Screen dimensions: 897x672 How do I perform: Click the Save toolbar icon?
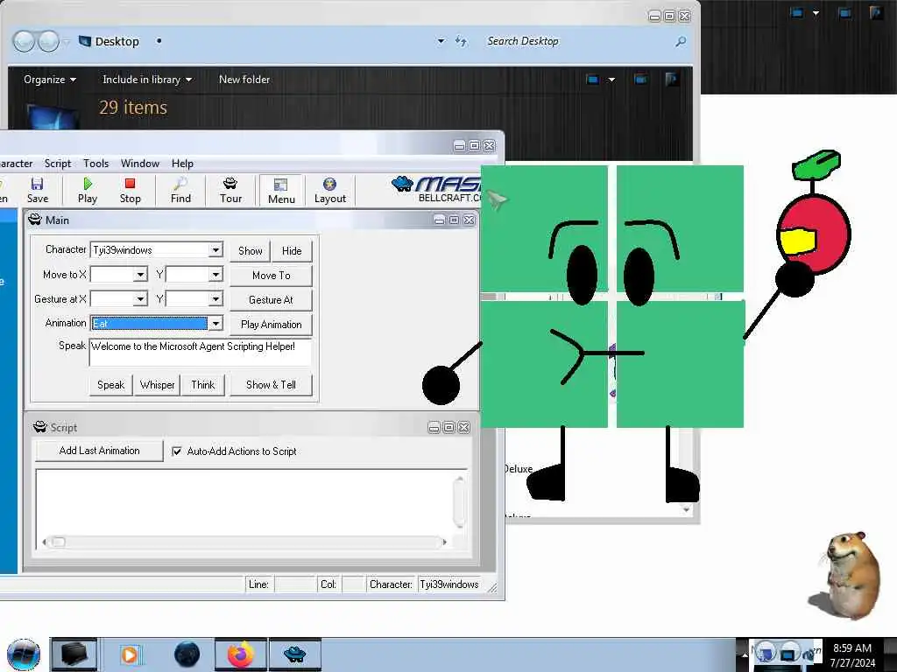click(x=37, y=190)
